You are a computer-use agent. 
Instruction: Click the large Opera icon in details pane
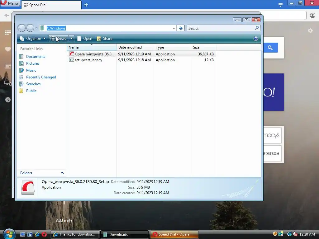pos(28,188)
